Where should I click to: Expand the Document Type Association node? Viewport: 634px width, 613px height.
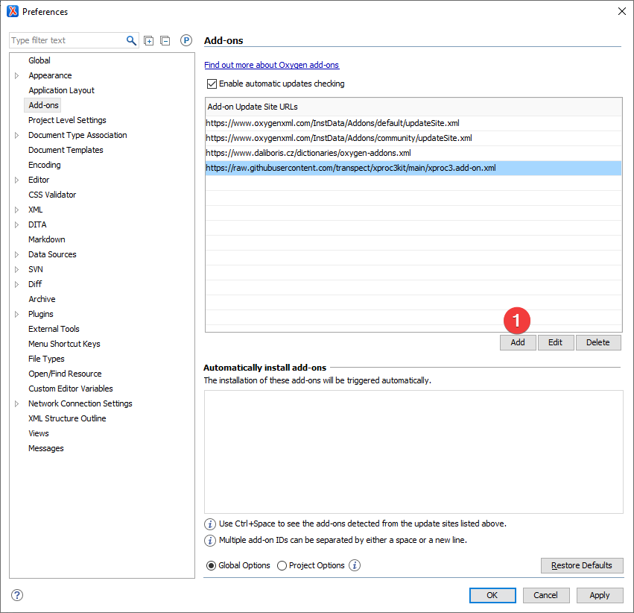16,135
